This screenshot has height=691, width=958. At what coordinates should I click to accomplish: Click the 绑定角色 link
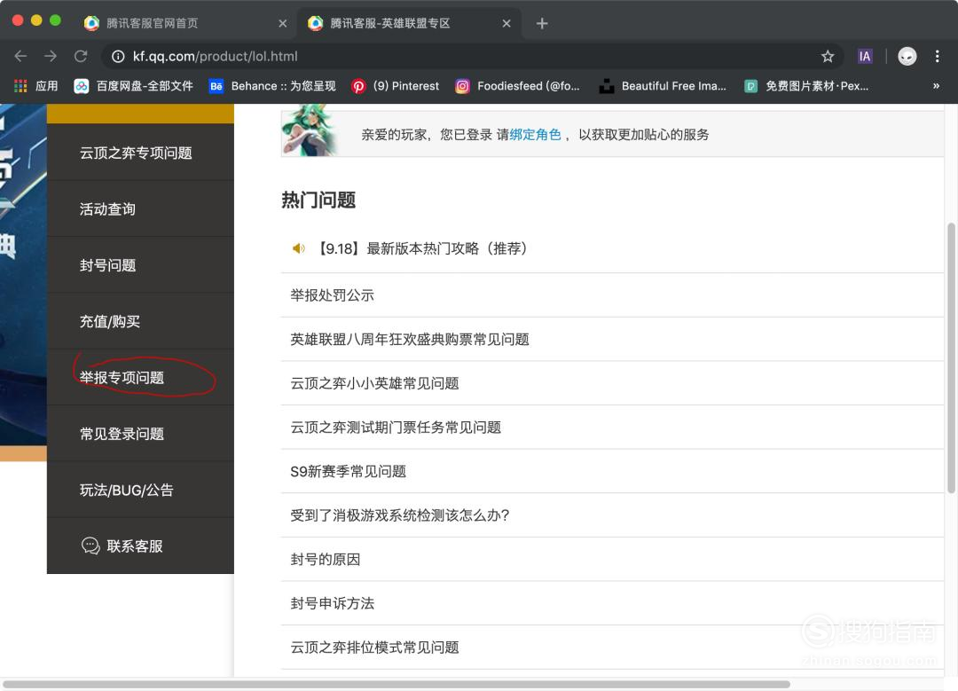[x=535, y=135]
